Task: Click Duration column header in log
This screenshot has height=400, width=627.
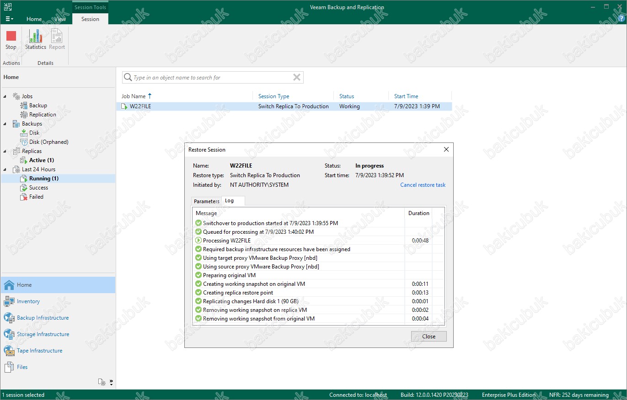Action: tap(418, 213)
